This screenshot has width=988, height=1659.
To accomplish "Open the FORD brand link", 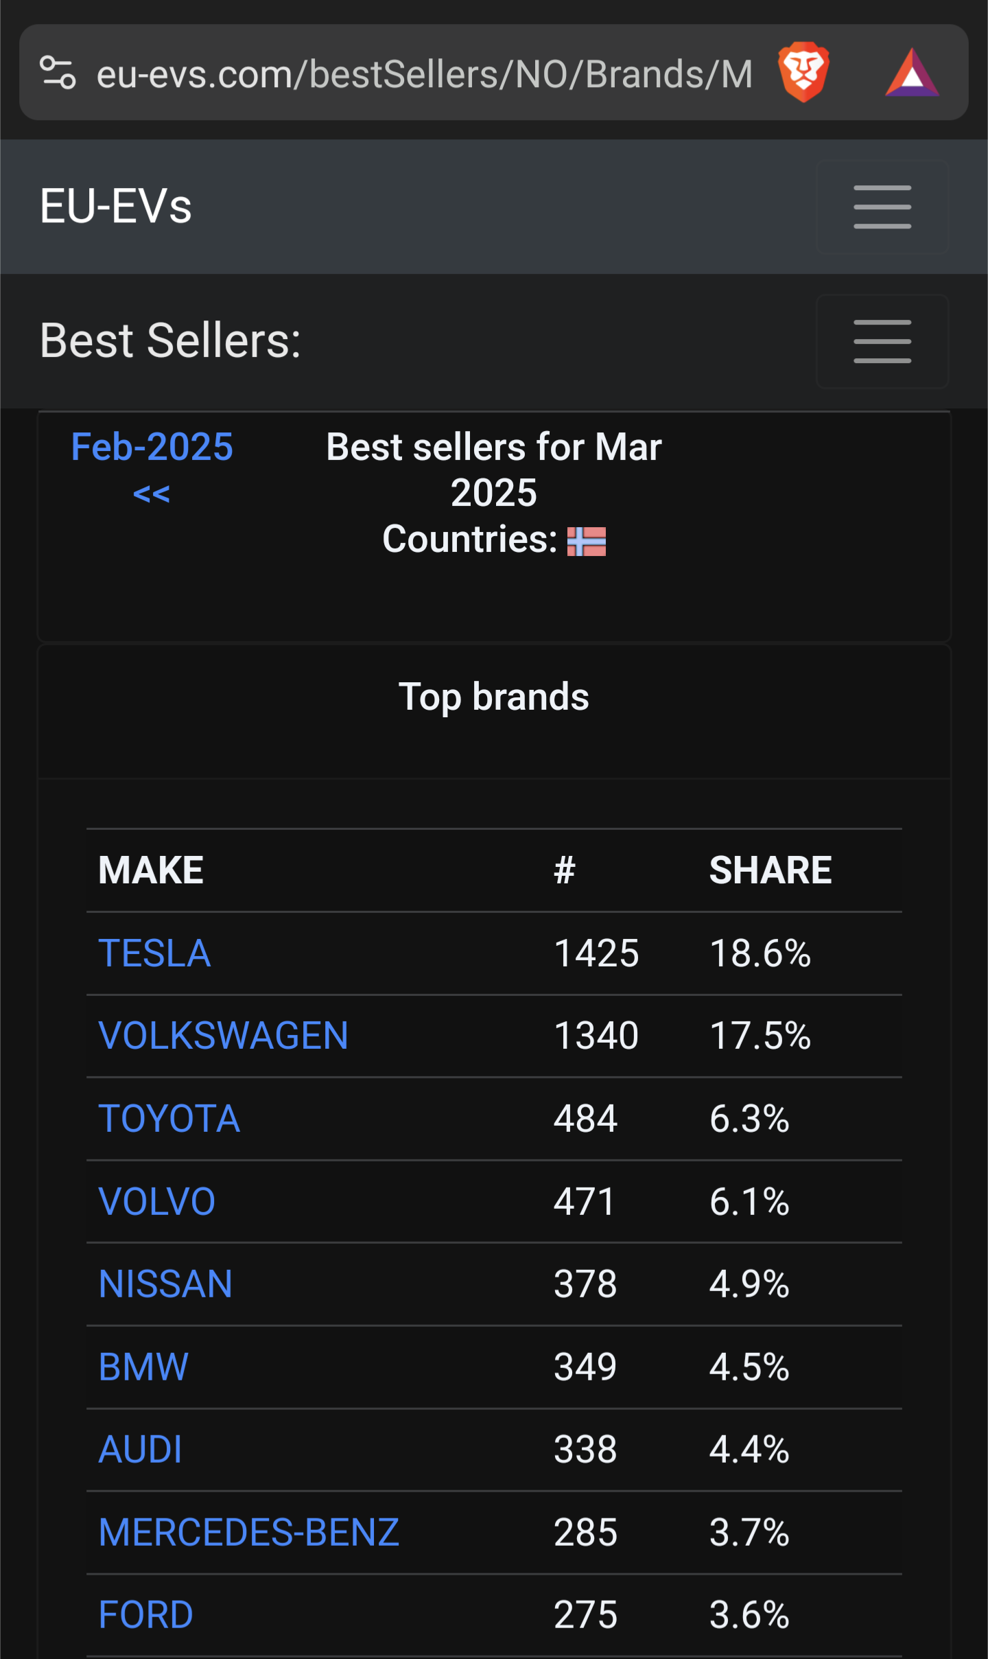I will click(146, 1615).
